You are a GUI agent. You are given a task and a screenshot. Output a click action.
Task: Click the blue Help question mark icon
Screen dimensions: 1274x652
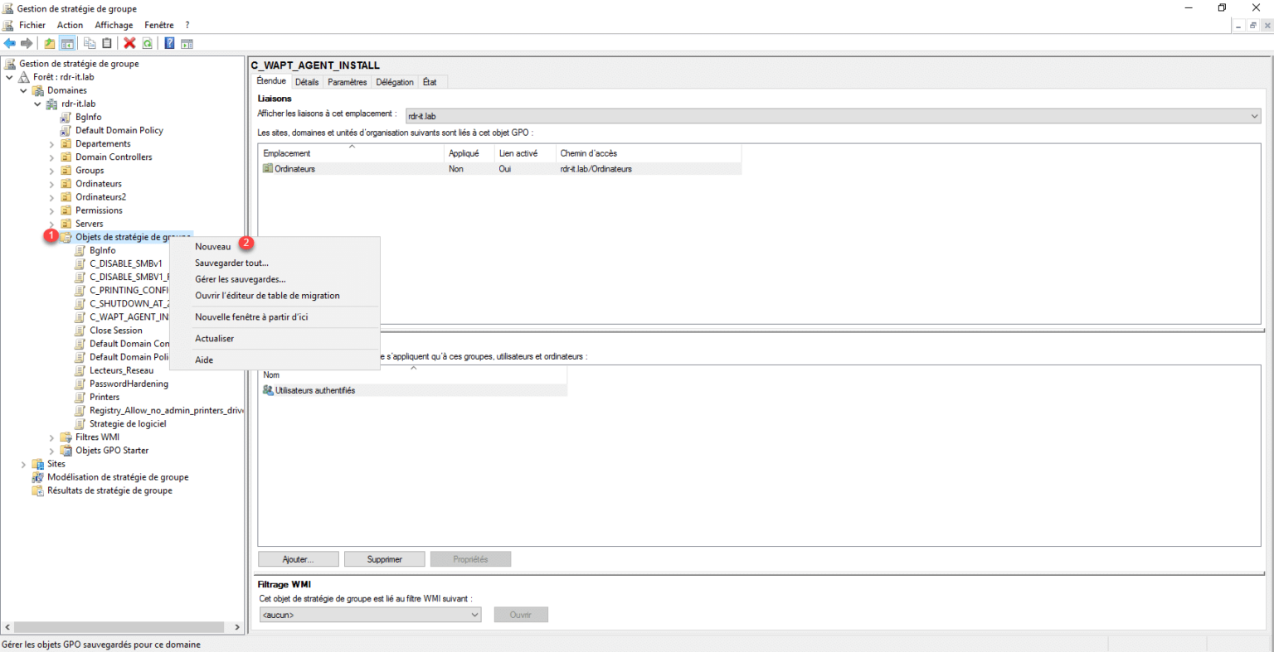(x=169, y=43)
